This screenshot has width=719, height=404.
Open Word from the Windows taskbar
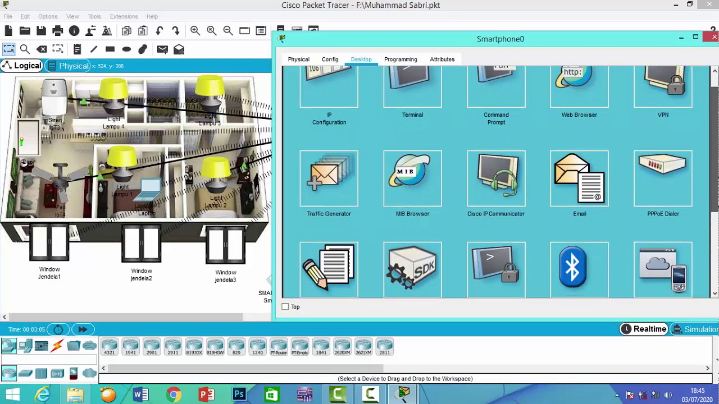tap(140, 395)
